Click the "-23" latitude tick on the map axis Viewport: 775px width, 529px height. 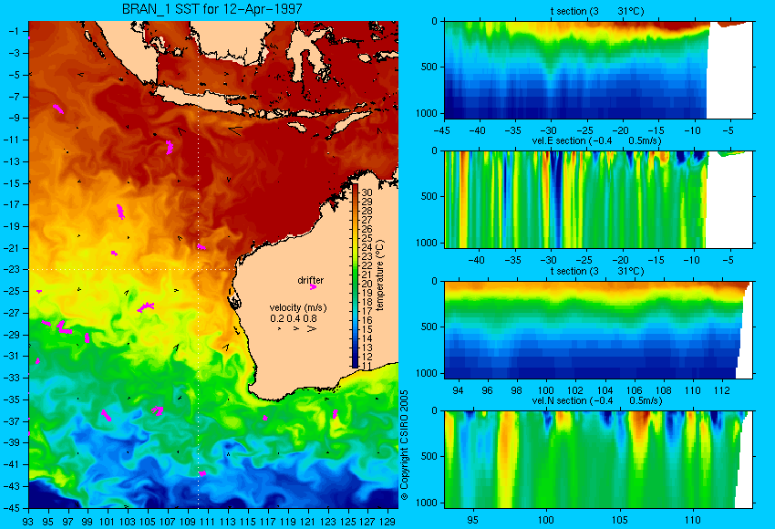point(14,269)
